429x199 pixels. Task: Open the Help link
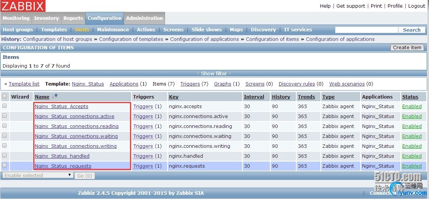pyautogui.click(x=325, y=6)
